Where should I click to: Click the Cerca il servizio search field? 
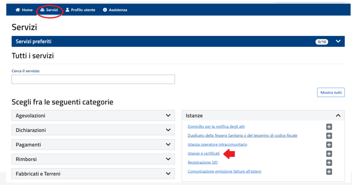pyautogui.click(x=93, y=79)
